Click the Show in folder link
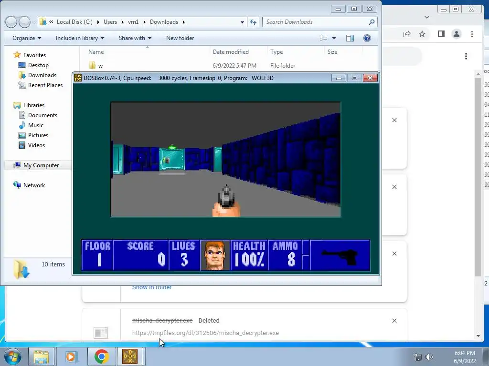Screen dimensions: 489x366 point(151,287)
